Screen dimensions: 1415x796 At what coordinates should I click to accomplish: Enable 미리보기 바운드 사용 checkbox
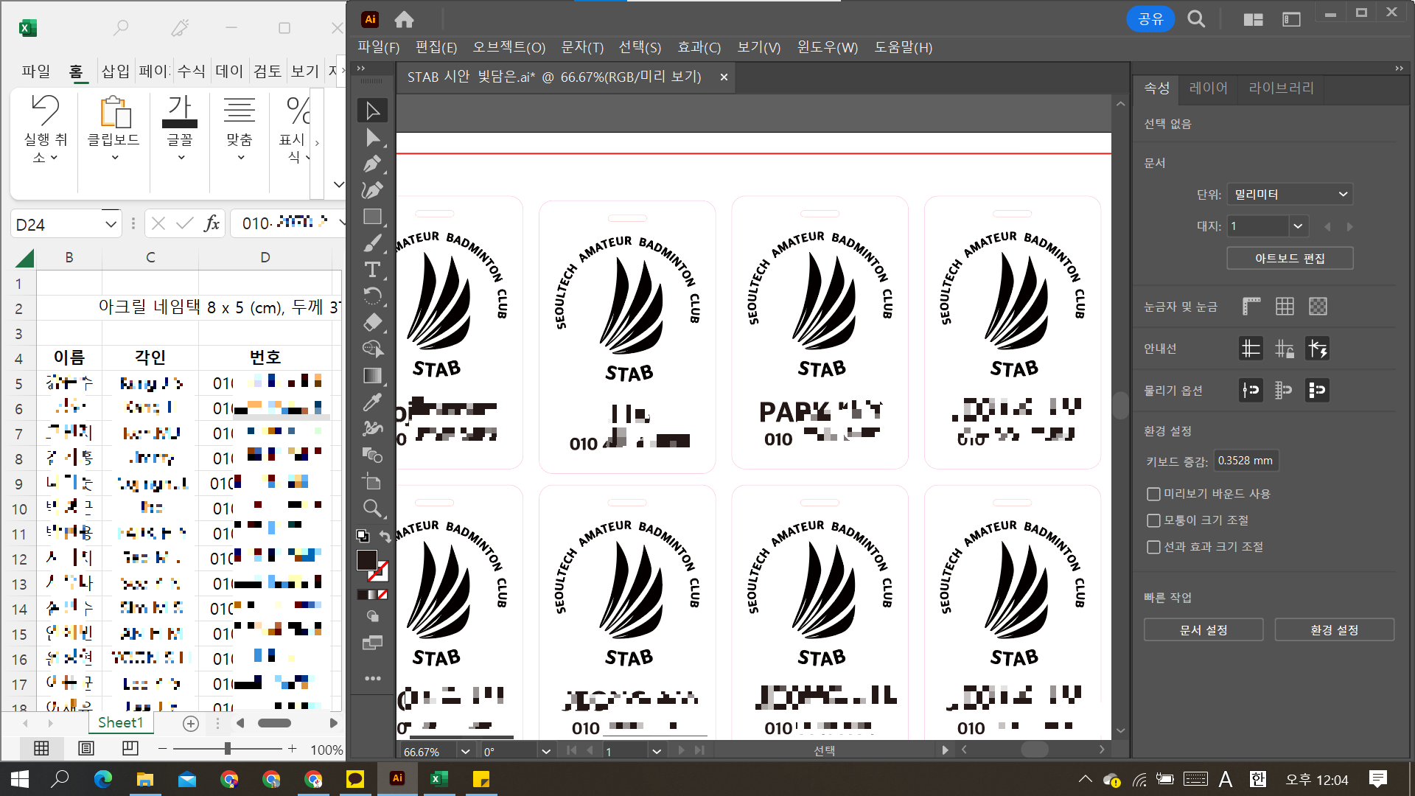[1153, 494]
